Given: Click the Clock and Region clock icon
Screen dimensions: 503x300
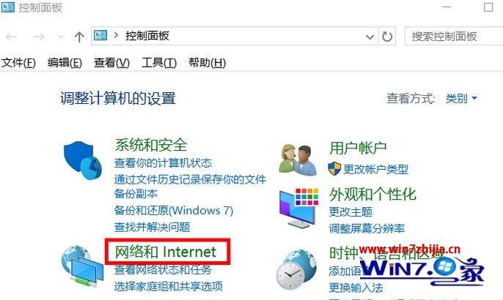Looking at the screenshot, I should click(296, 269).
